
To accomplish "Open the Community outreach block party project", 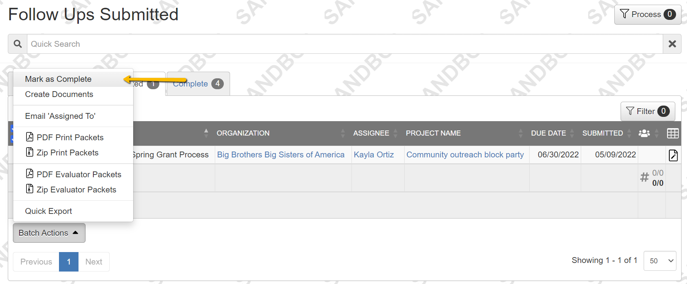I will [465, 155].
